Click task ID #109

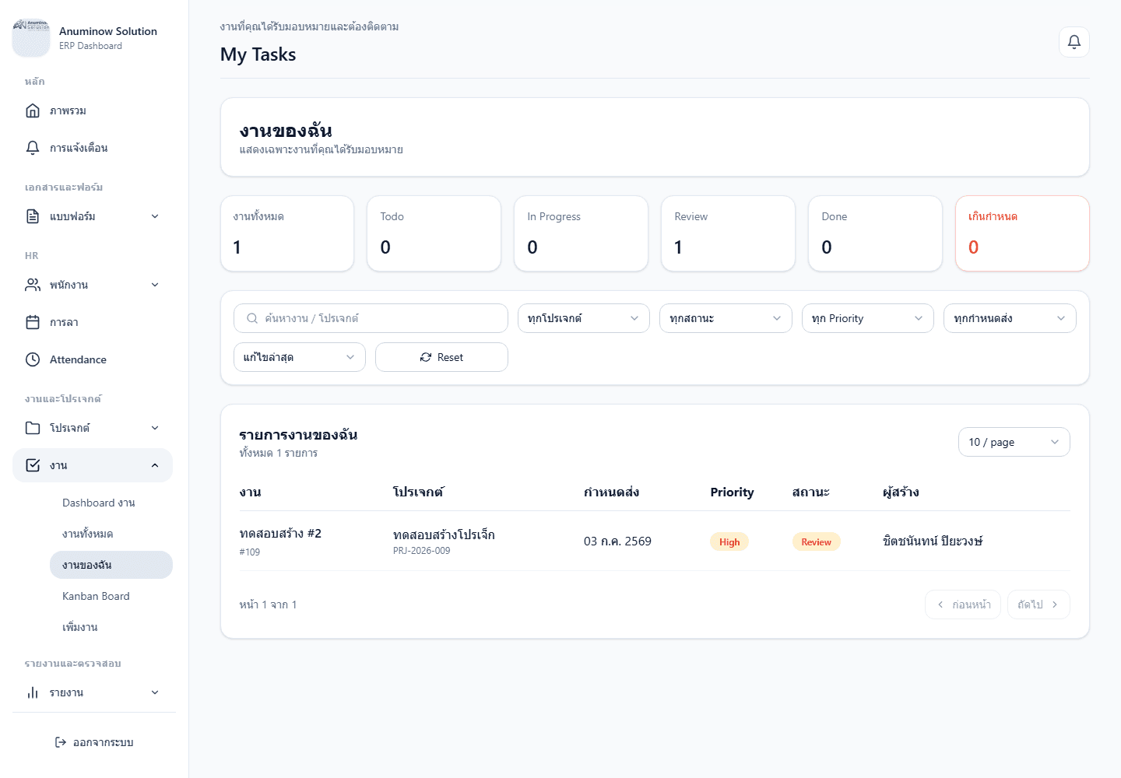point(250,552)
